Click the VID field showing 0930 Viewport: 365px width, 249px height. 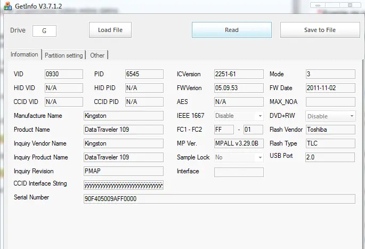point(64,74)
